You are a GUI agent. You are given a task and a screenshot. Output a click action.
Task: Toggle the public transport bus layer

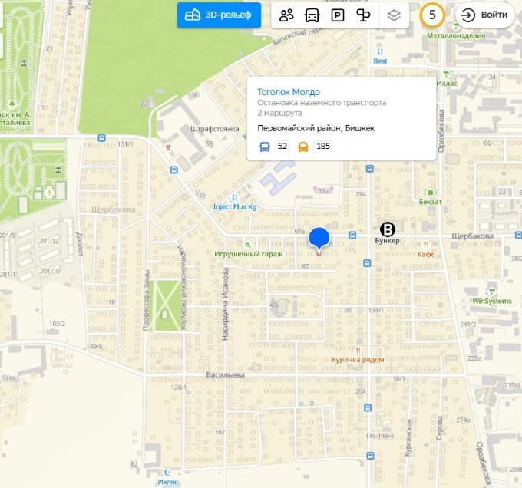[x=312, y=15]
